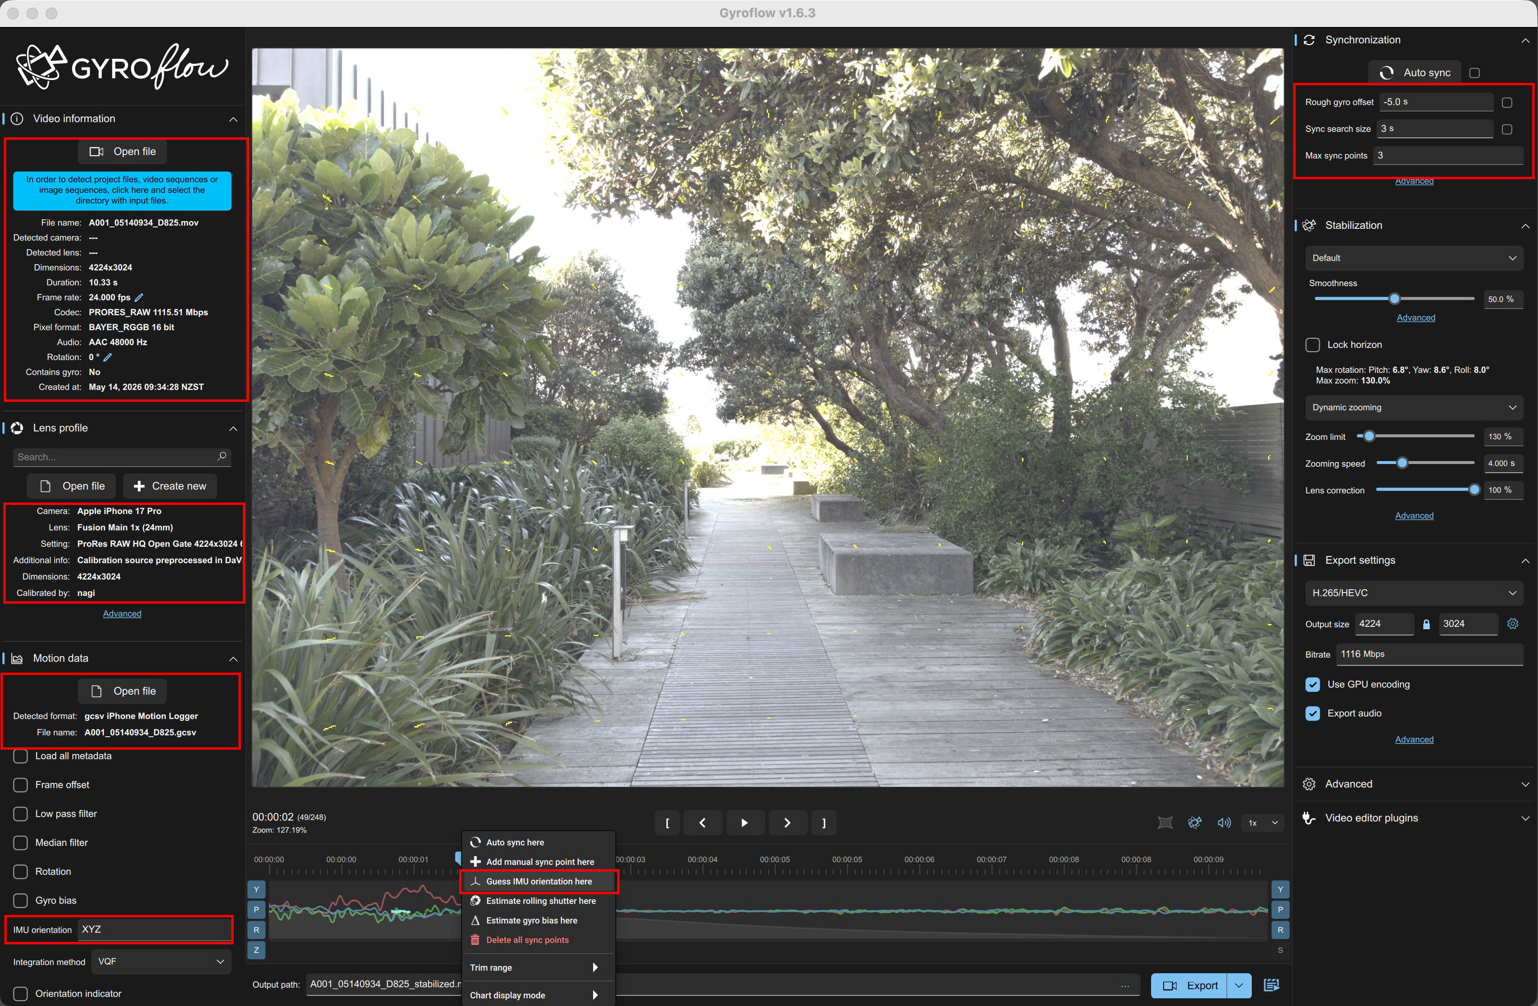1538x1006 pixels.
Task: Enable Low pass filter checkbox
Action: 21,814
